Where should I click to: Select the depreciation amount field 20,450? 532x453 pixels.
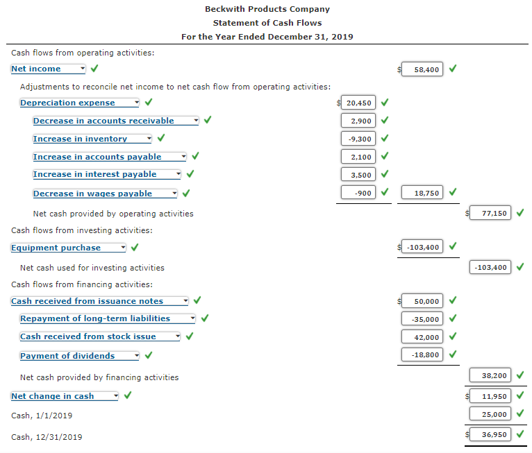358,102
